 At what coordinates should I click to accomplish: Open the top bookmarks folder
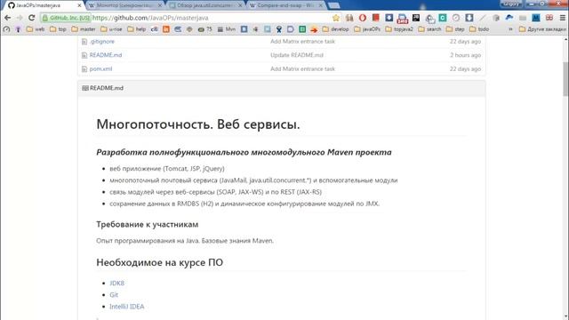click(x=58, y=29)
